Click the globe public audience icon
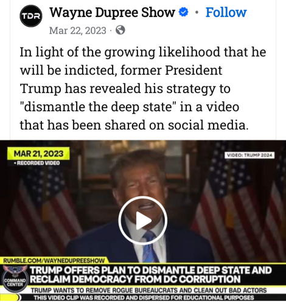286x304 pixels. pos(120,30)
